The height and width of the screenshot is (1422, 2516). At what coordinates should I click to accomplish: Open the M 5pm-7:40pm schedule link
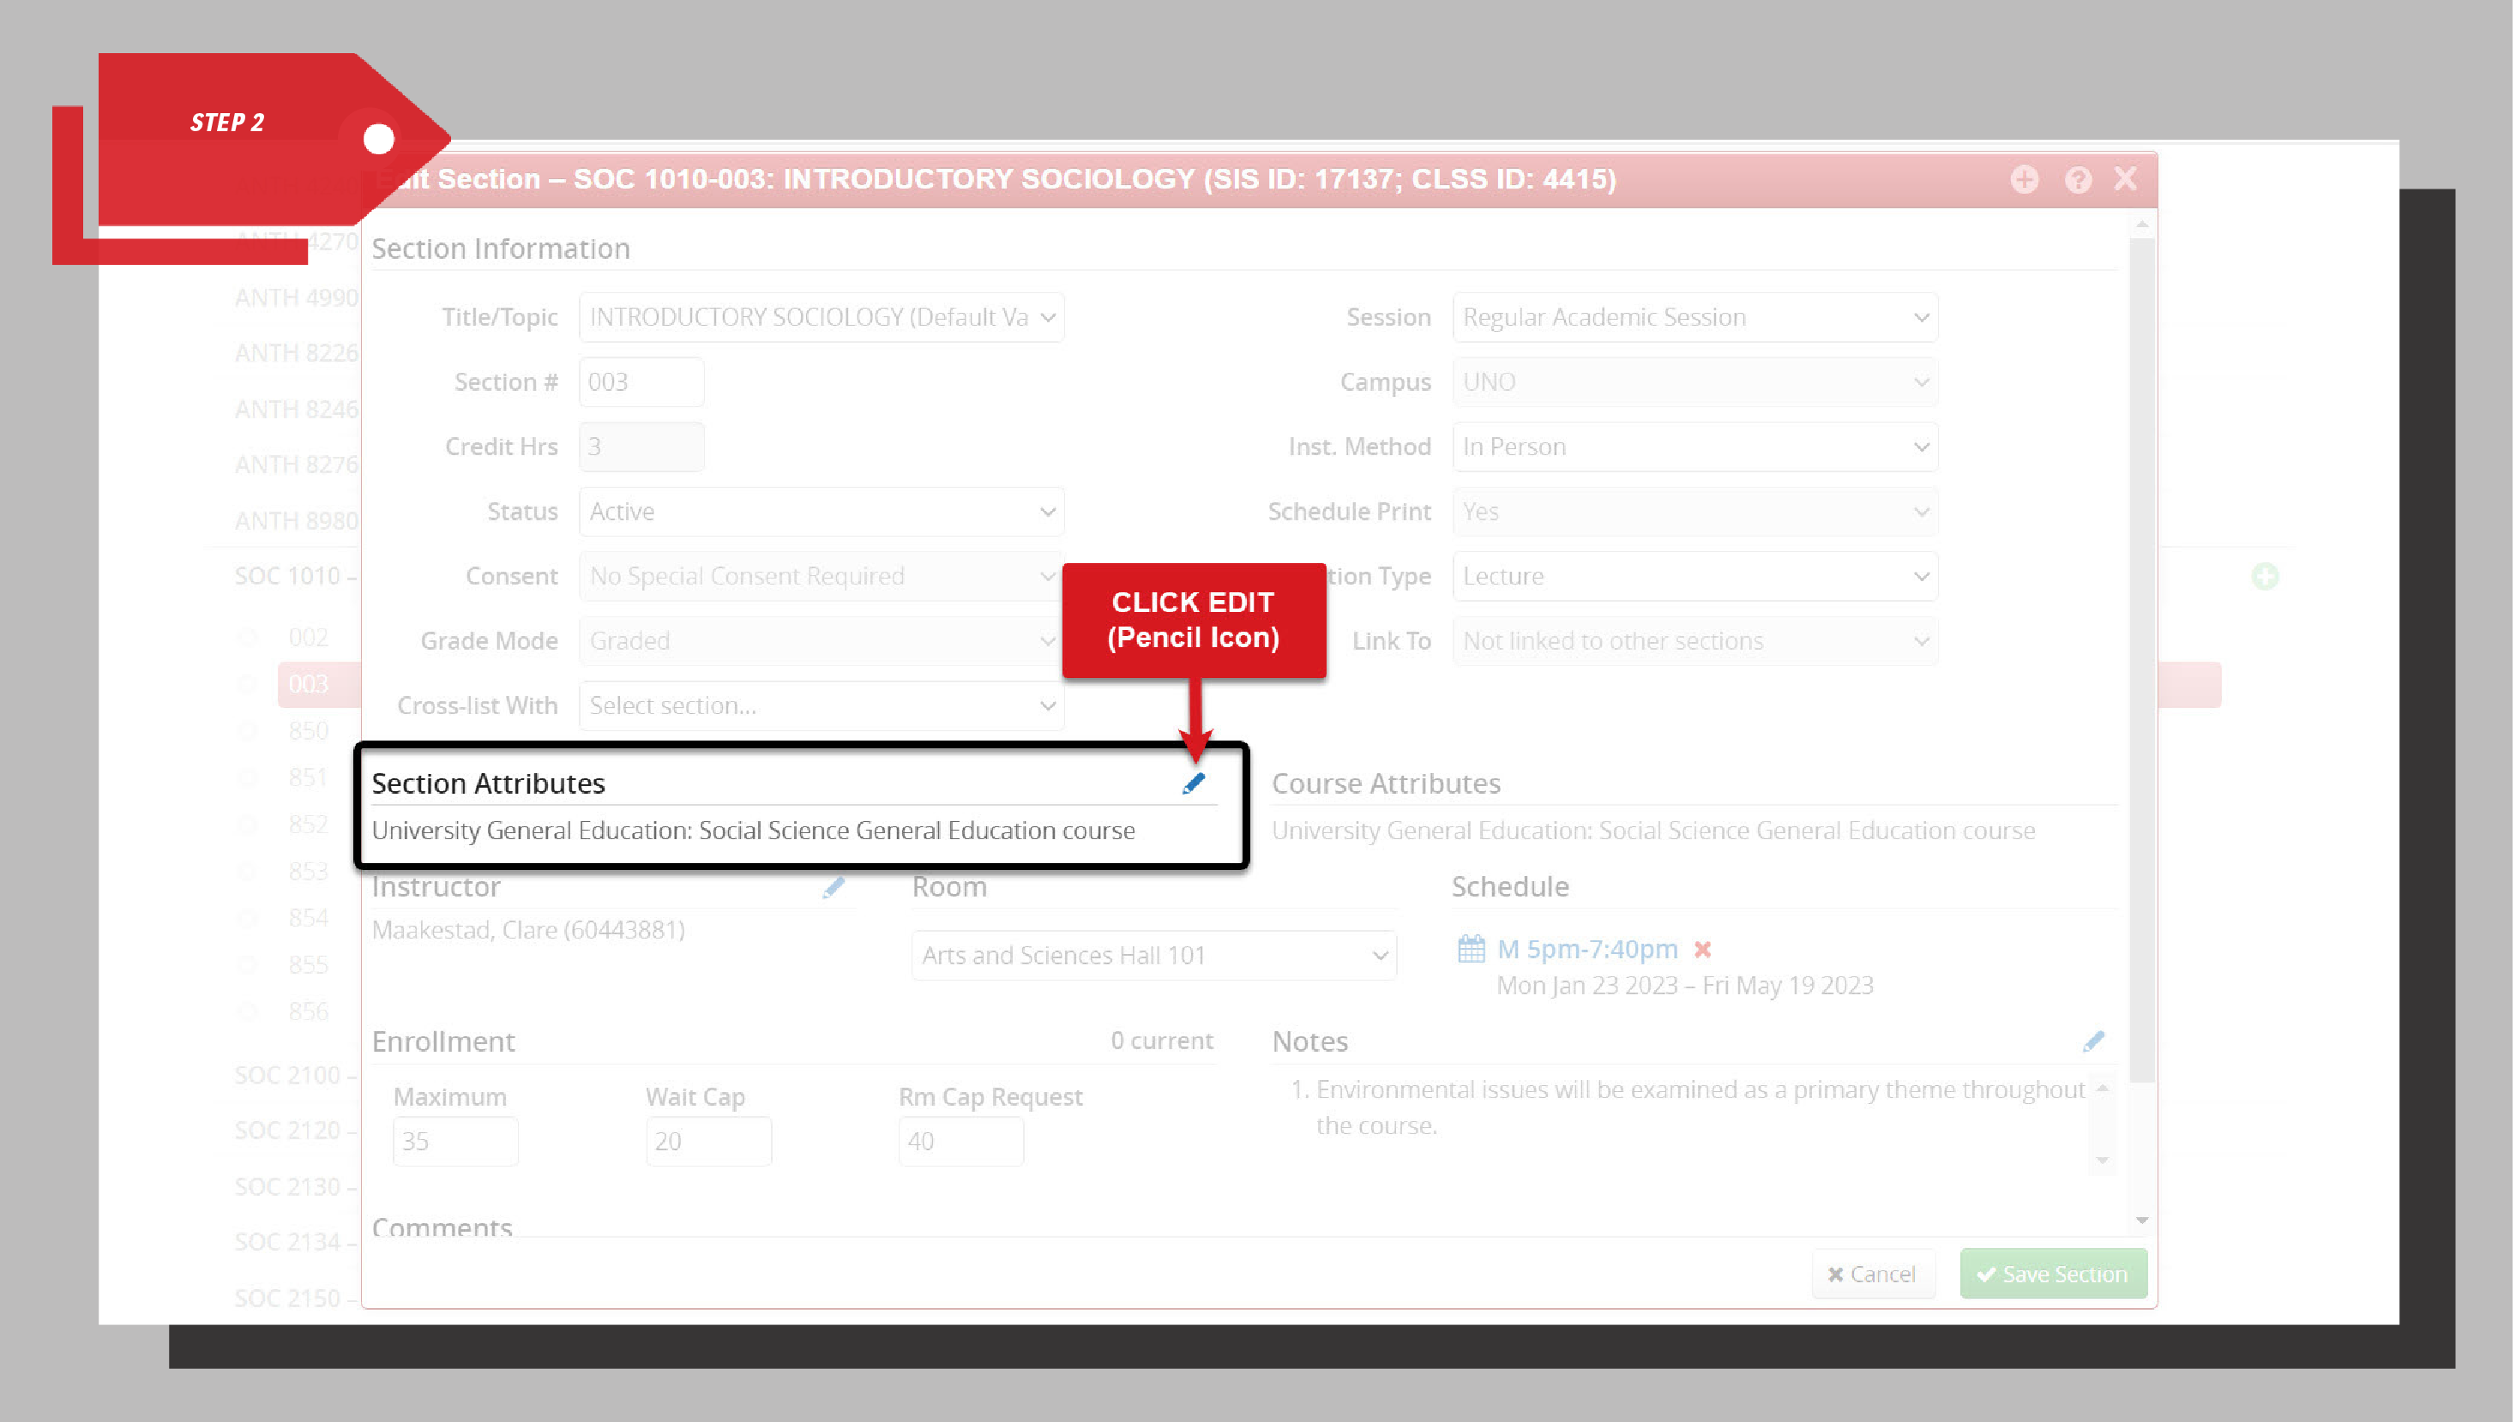tap(1586, 948)
